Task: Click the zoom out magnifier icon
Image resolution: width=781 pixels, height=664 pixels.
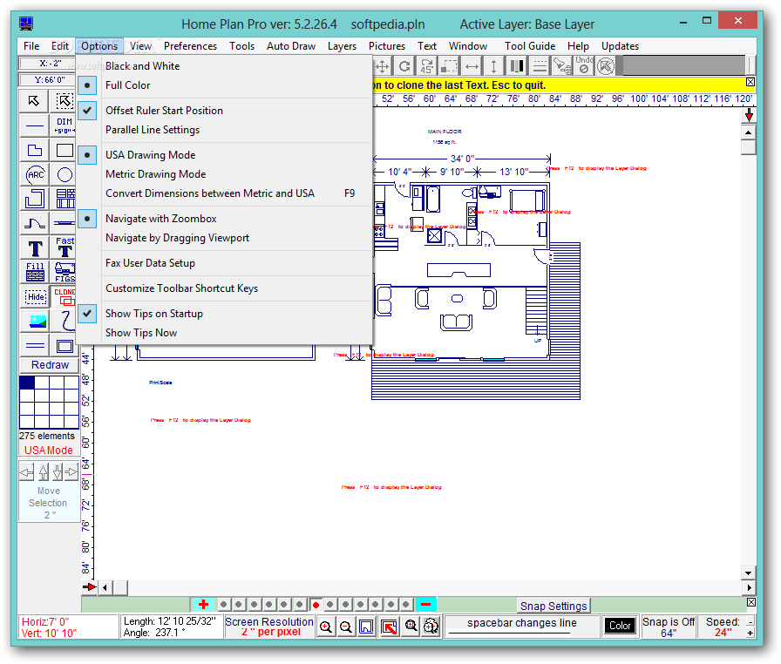Action: point(346,627)
